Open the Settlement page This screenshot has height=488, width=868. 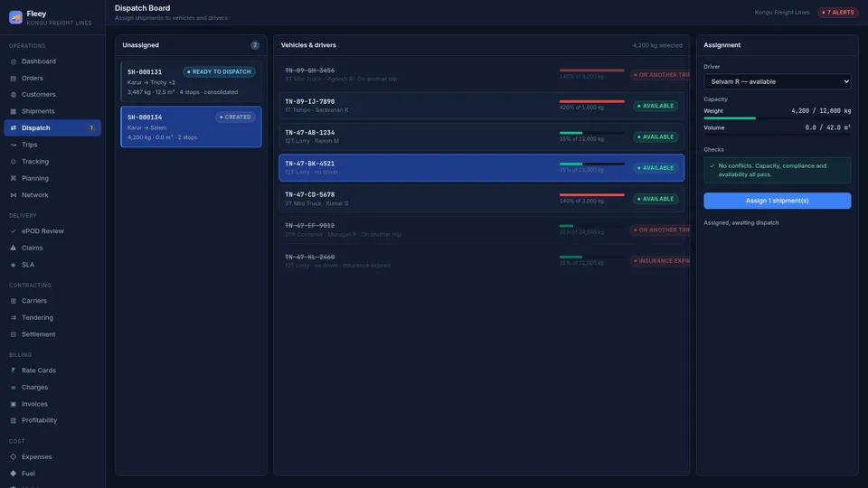[x=52, y=334]
